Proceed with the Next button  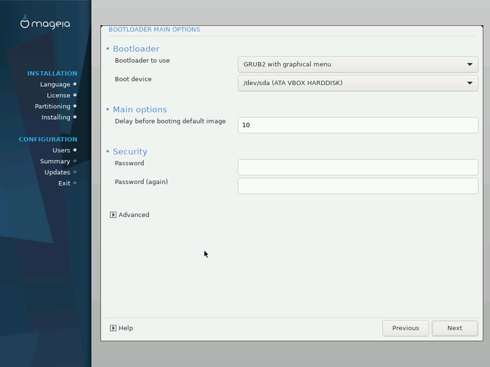click(x=454, y=328)
